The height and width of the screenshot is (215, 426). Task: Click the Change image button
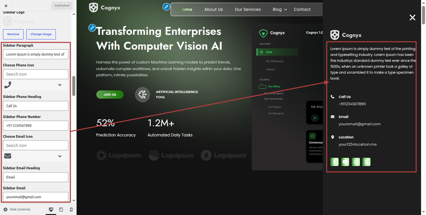(41, 34)
